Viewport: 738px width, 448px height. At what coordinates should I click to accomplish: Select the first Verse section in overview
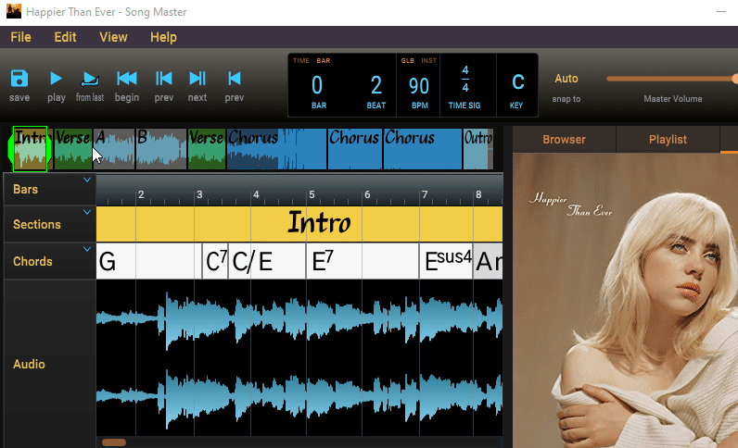pos(73,149)
